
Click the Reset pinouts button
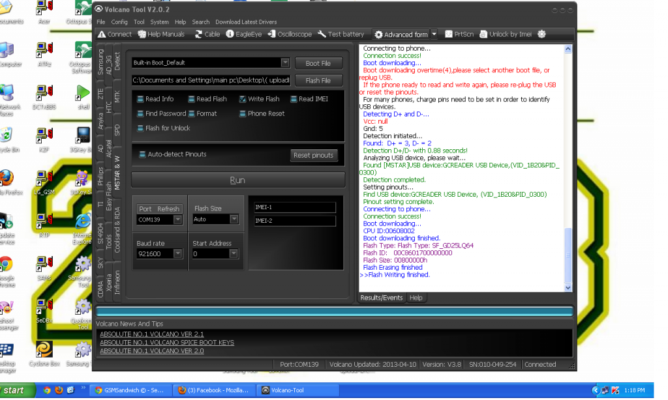pyautogui.click(x=314, y=155)
